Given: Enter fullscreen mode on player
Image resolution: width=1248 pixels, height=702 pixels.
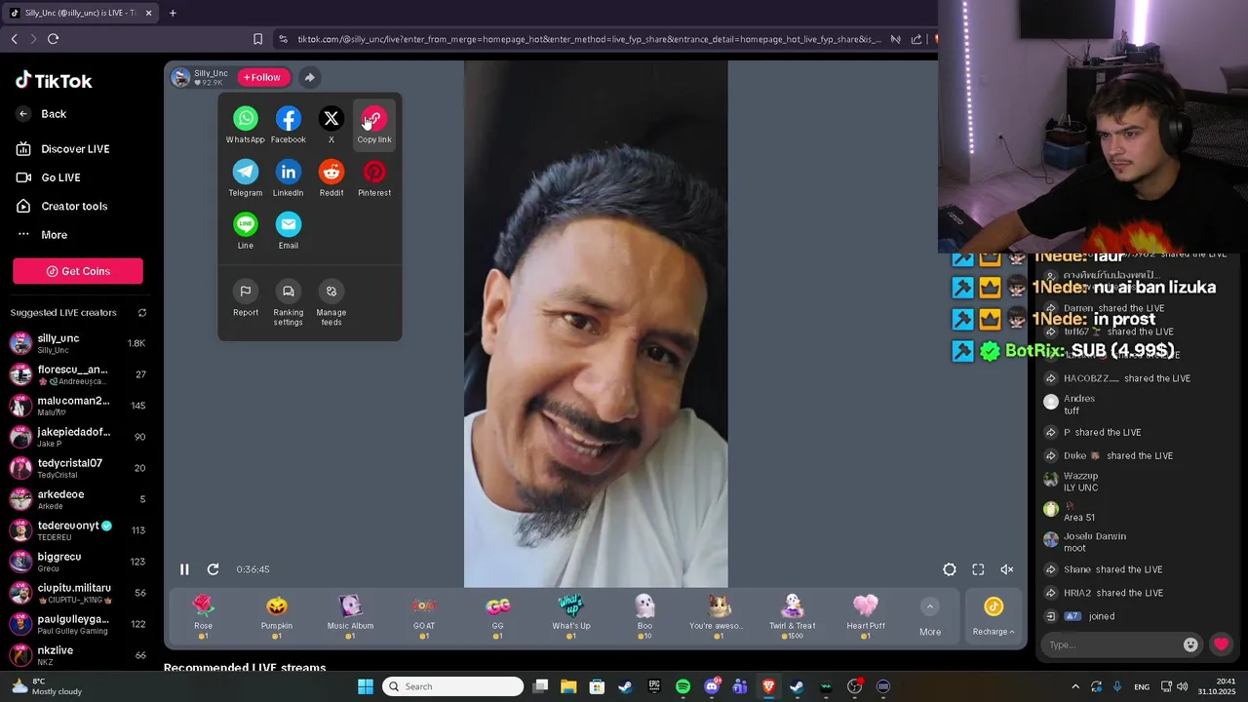Looking at the screenshot, I should coord(978,569).
